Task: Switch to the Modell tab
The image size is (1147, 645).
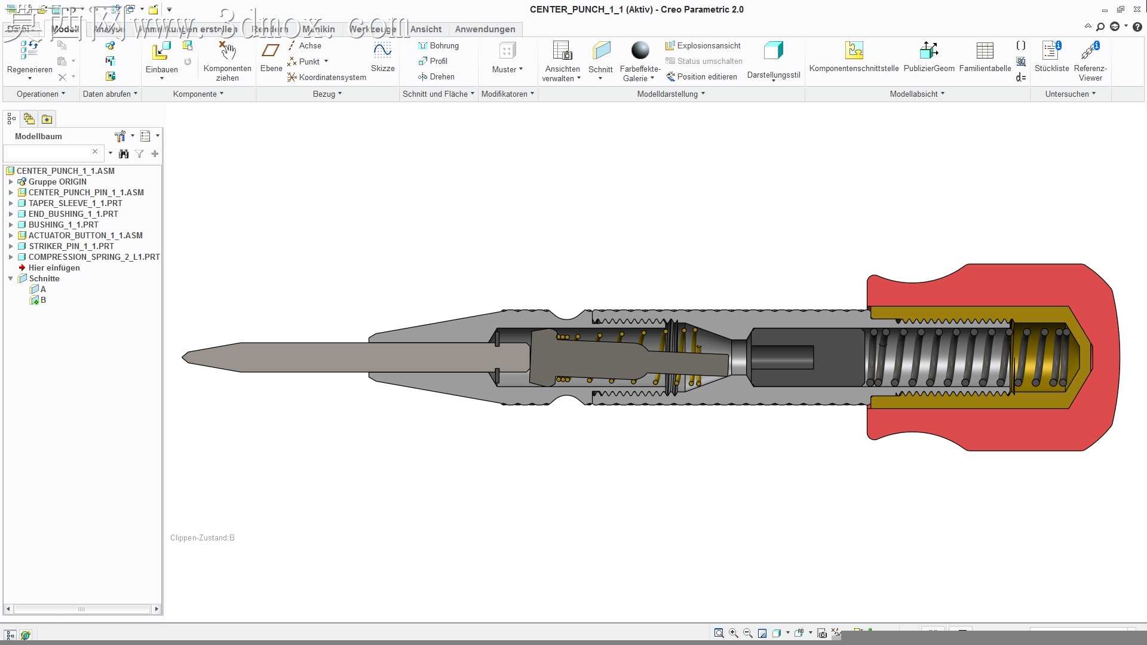Action: click(x=65, y=29)
